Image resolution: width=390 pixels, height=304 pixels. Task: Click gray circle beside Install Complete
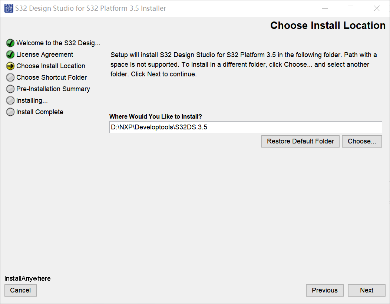10,112
